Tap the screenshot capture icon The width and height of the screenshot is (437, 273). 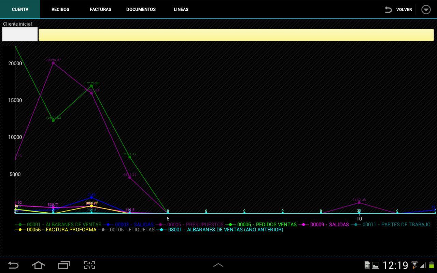(x=89, y=265)
